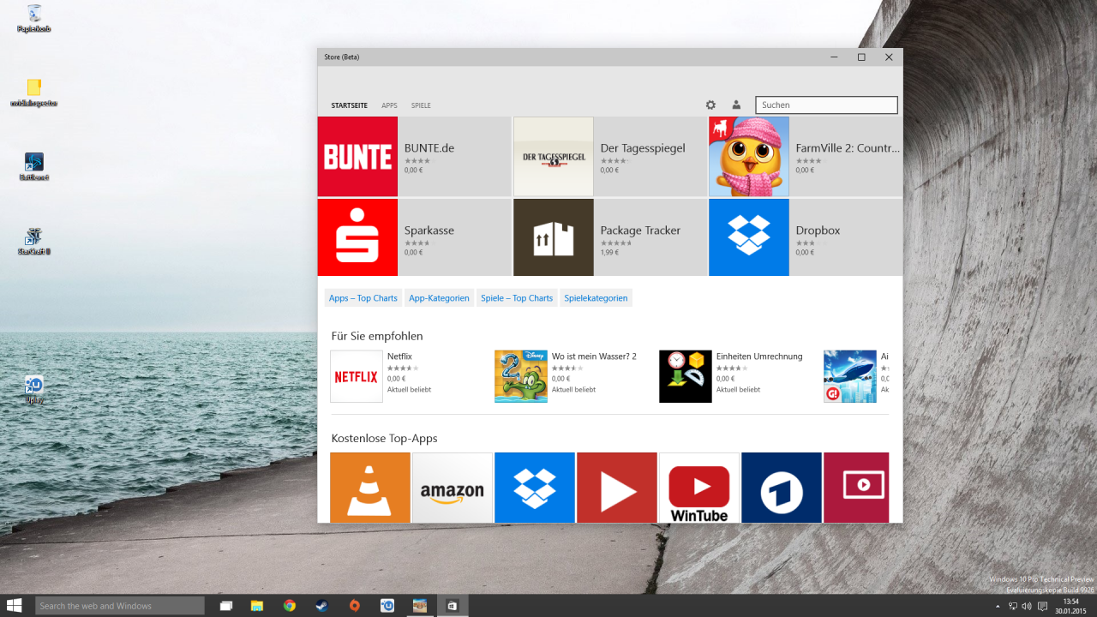Image resolution: width=1097 pixels, height=617 pixels.
Task: Open Apps – Top Charts link
Action: tap(363, 298)
